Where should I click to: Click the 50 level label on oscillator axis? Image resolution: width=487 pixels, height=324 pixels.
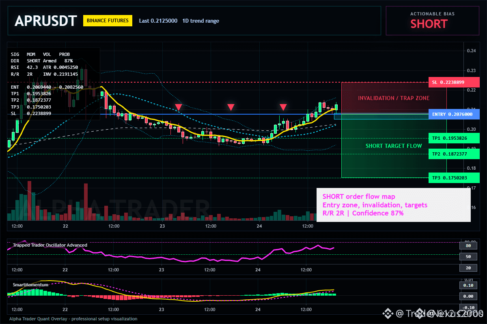468,257
